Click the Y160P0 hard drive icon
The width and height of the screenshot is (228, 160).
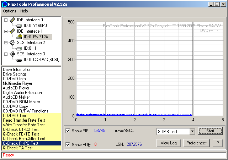pyautogui.click(x=19, y=26)
